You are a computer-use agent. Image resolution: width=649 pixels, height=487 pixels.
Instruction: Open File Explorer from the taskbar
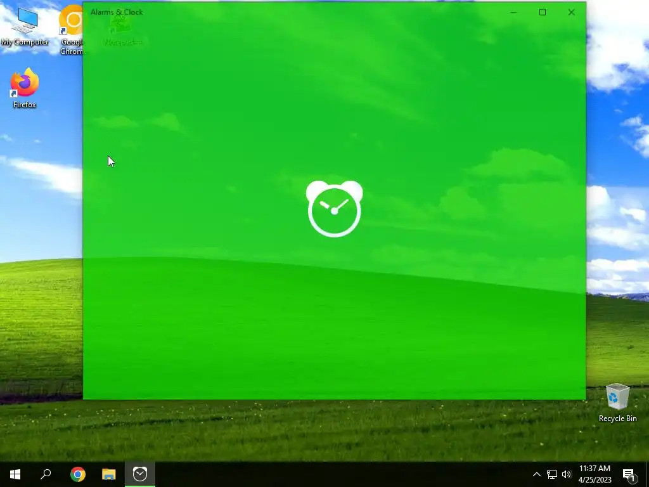click(x=109, y=474)
